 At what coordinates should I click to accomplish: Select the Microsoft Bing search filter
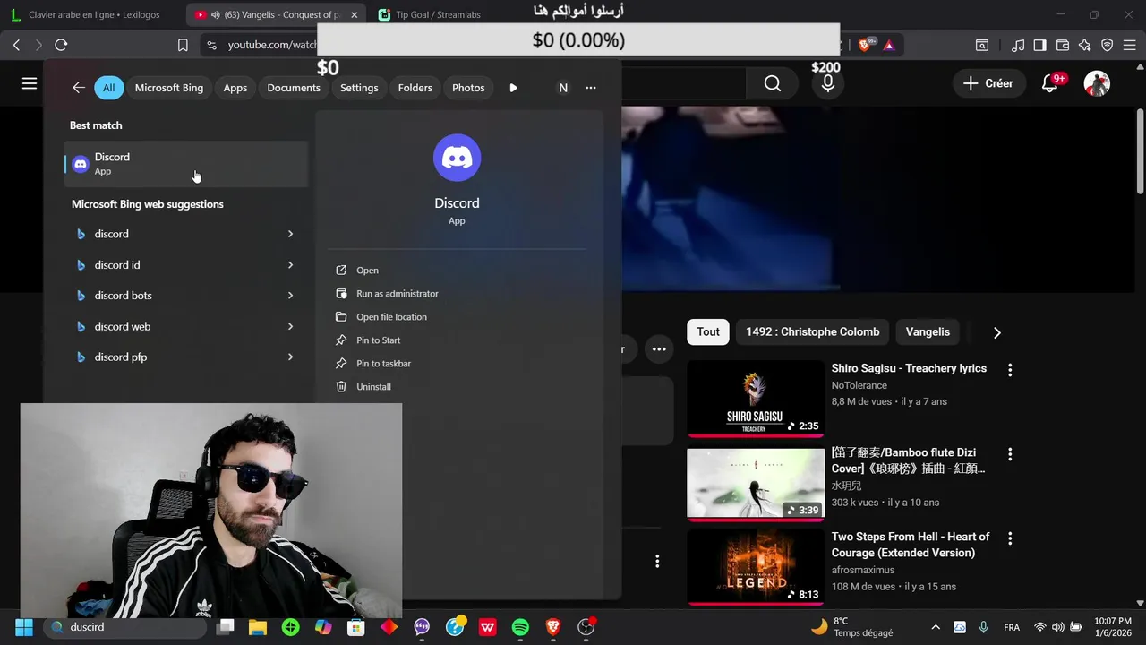(169, 88)
